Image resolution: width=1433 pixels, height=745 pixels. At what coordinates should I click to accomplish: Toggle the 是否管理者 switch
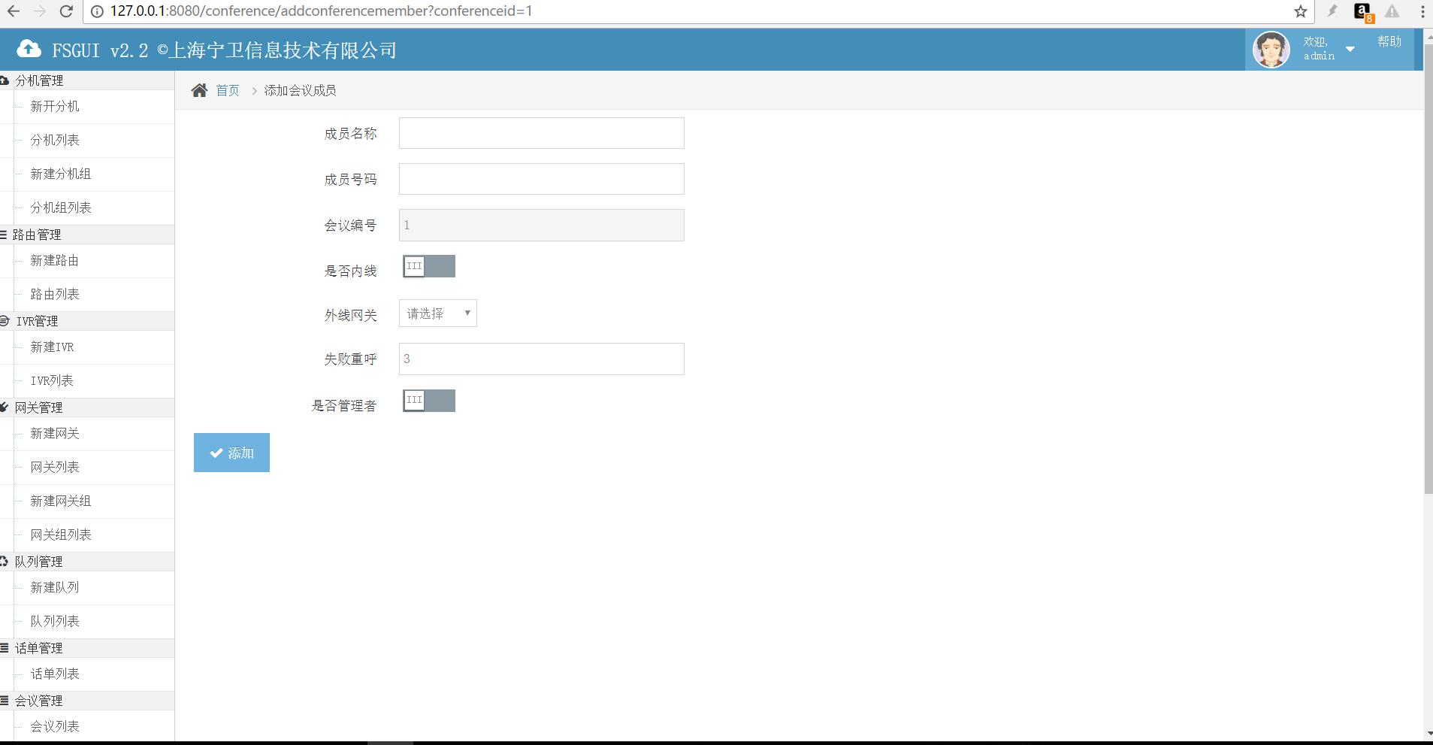click(x=428, y=401)
